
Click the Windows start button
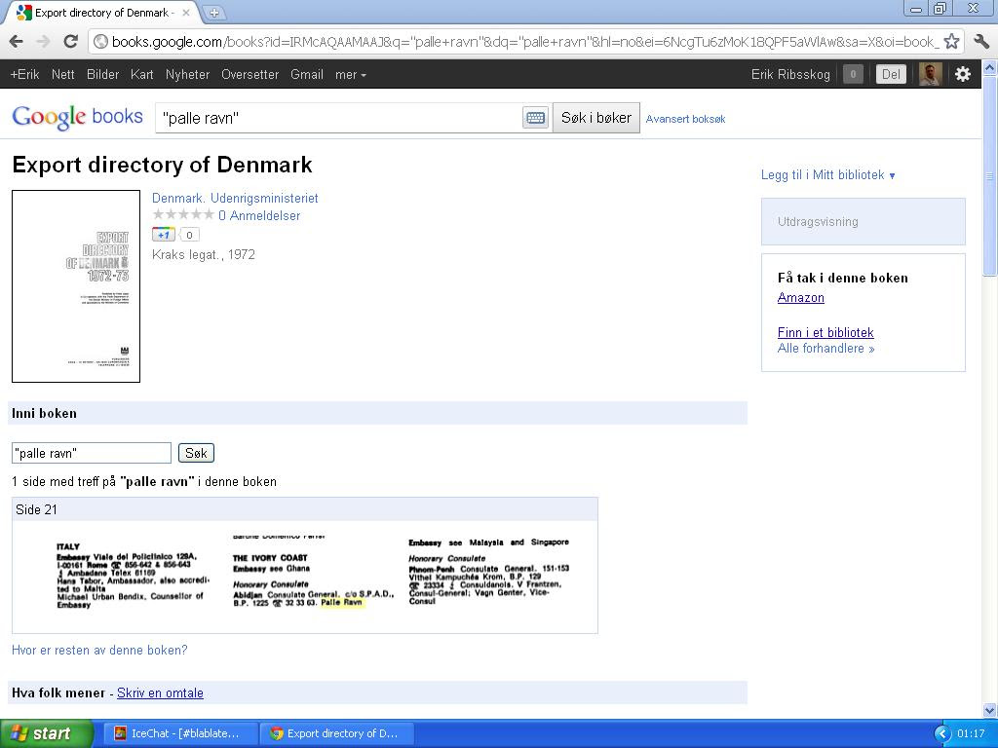(x=46, y=733)
